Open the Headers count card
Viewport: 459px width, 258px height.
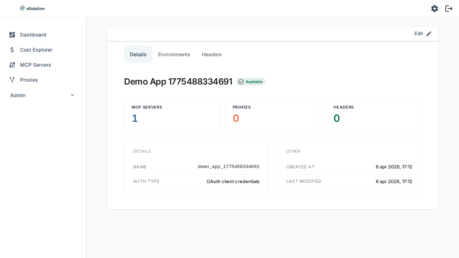[x=374, y=114]
